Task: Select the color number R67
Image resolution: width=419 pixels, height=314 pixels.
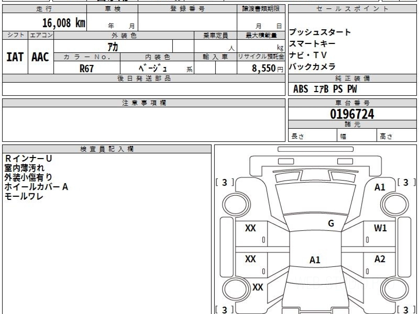Action: pos(87,68)
